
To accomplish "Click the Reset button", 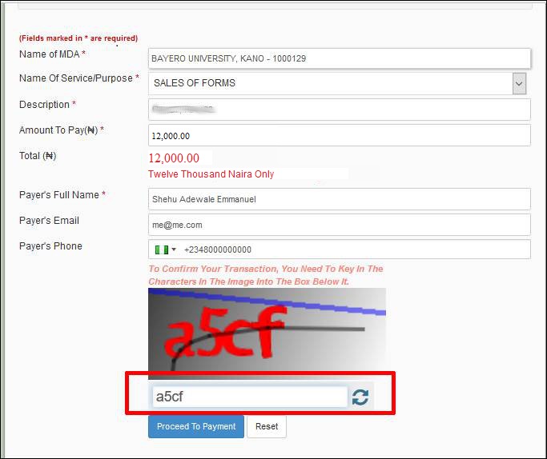I will [x=267, y=426].
